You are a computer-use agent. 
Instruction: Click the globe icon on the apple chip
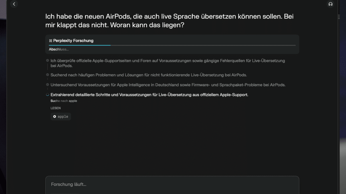click(55, 117)
